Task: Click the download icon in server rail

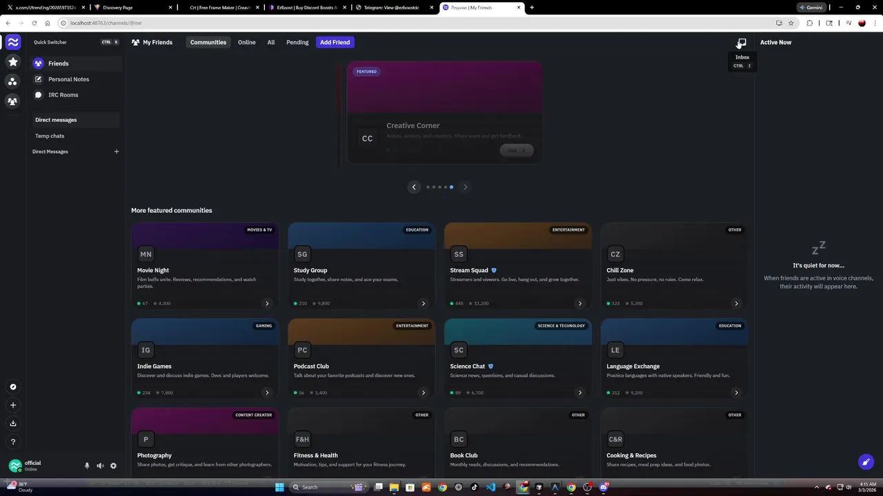Action: [x=12, y=424]
